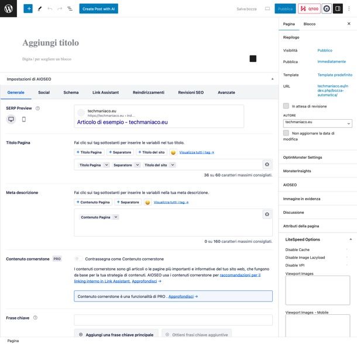Click the Viewport Images textarea

[318, 290]
